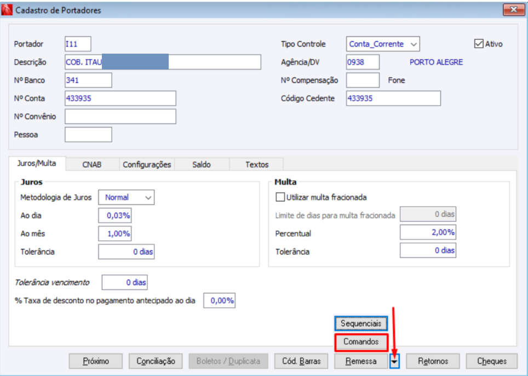Click the Nº Convênio field
This screenshot has width=528, height=376.
[x=120, y=117]
